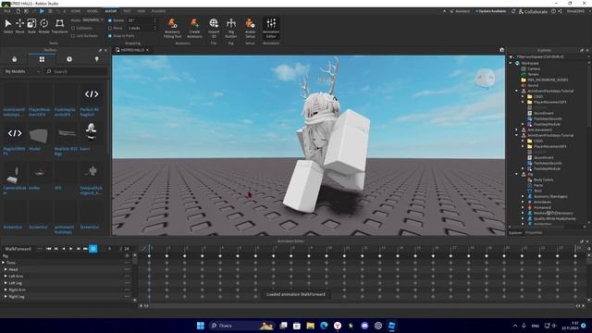Screen dimensions: 592x333
Task: Toggle the Join Surfaces checkbox
Action: coord(73,36)
